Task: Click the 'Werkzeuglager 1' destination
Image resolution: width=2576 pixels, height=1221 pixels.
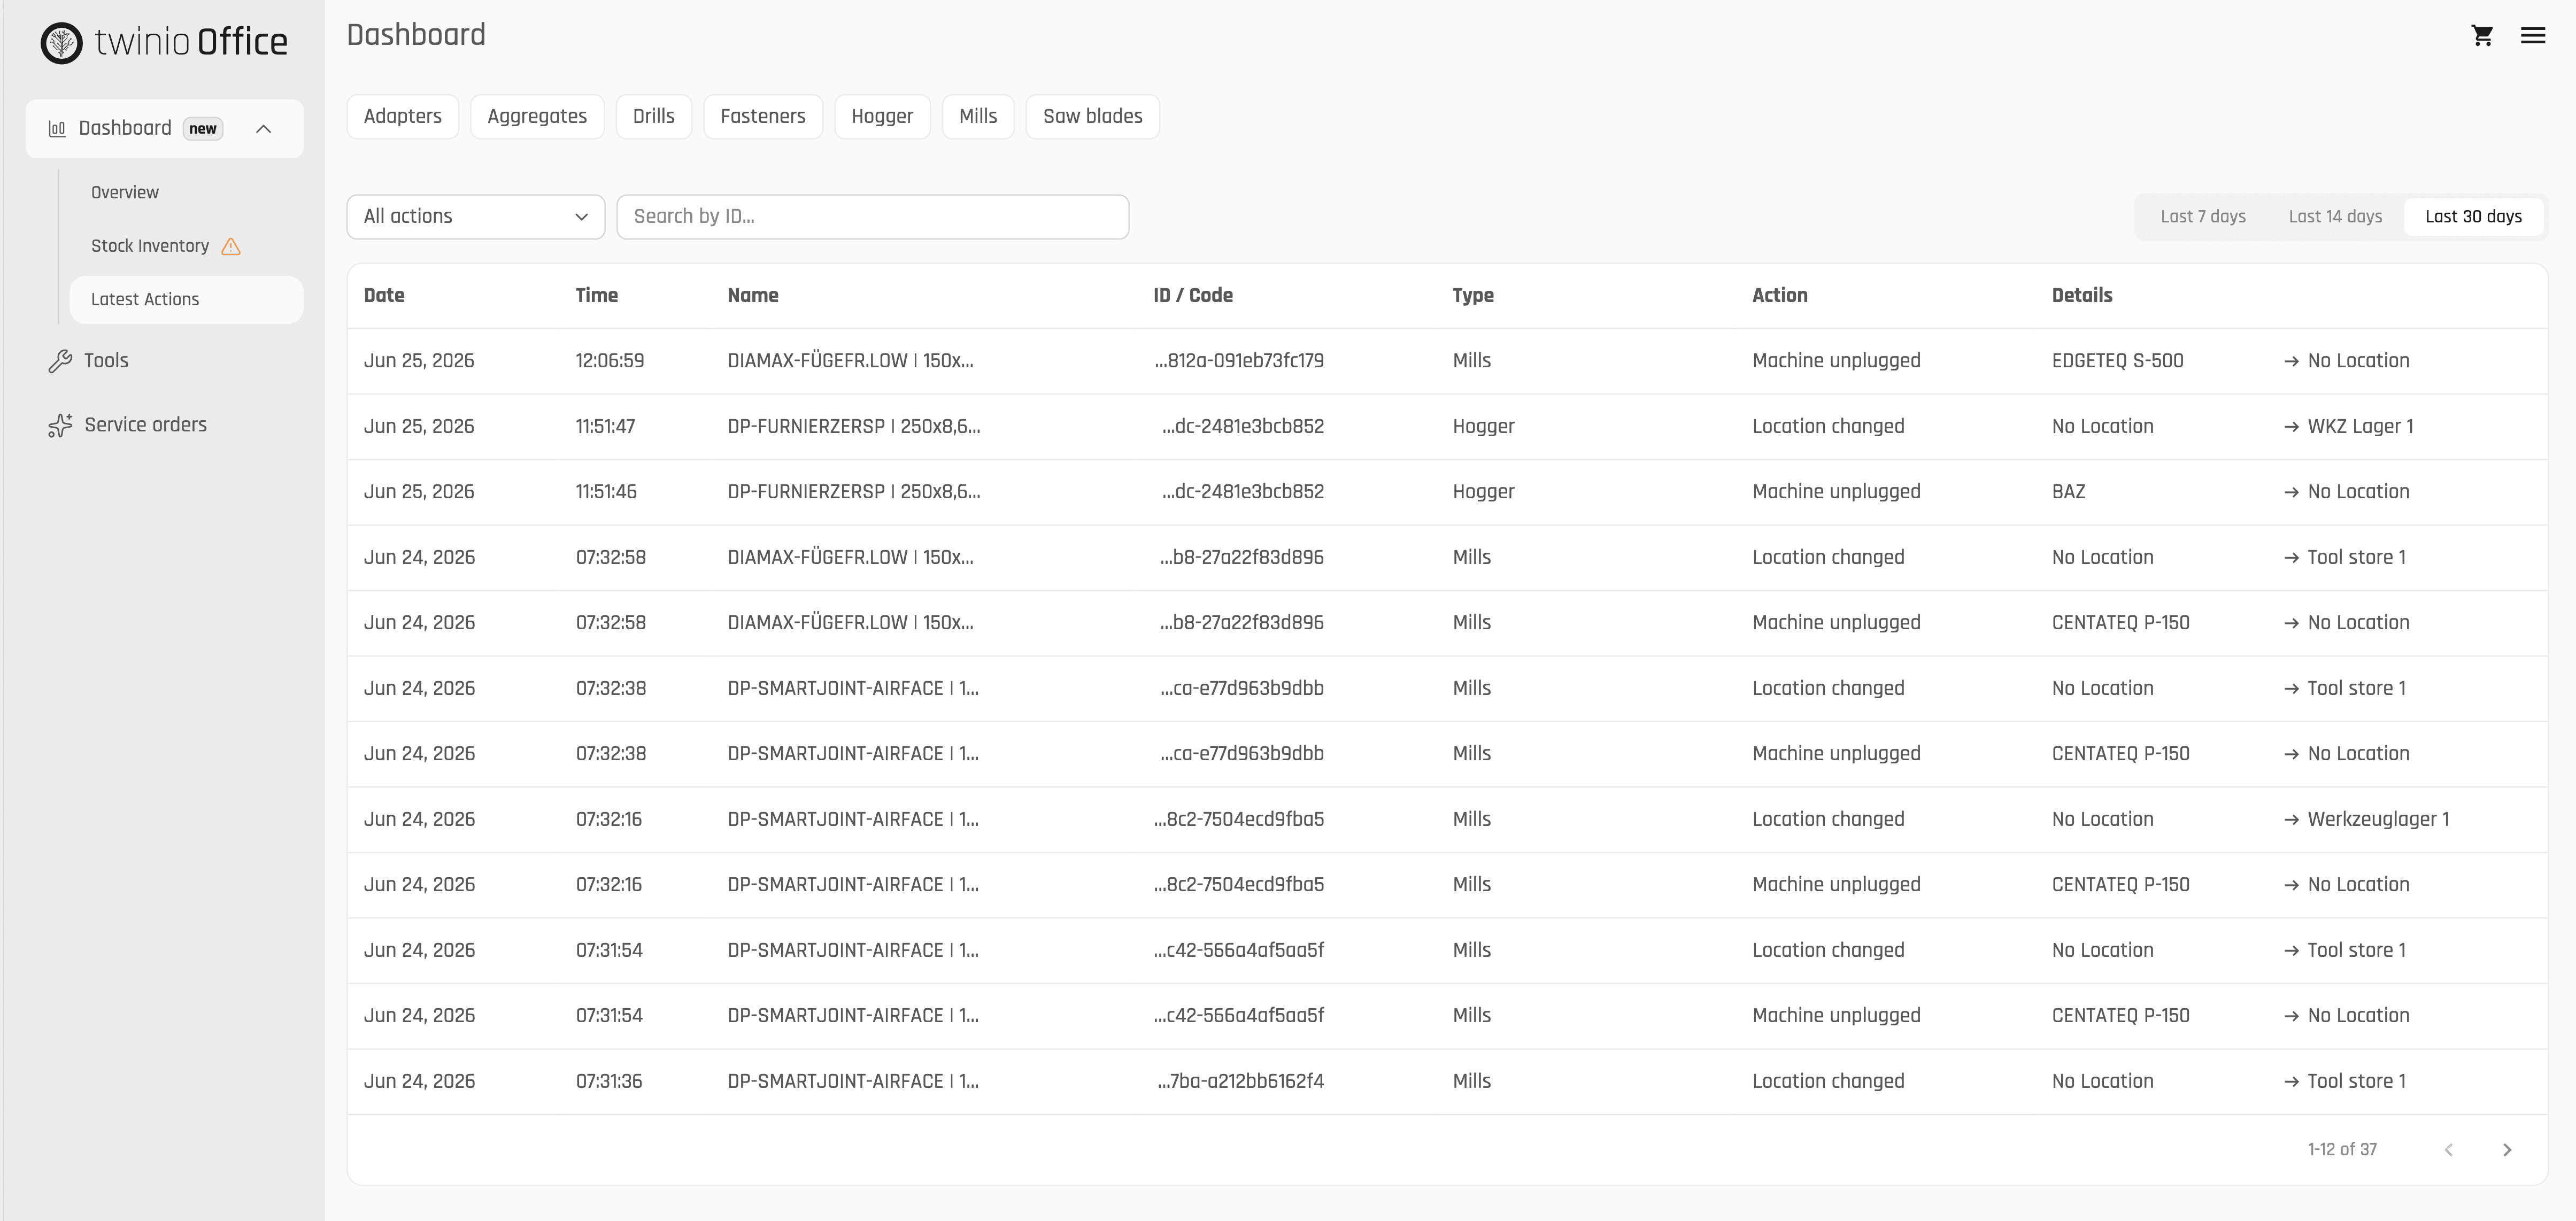Action: tap(2378, 820)
